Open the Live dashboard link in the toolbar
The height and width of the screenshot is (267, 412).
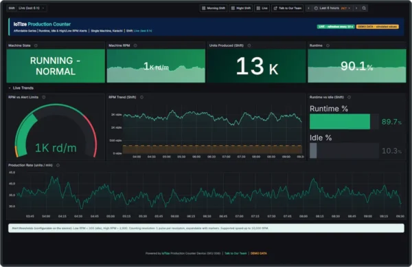click(262, 8)
